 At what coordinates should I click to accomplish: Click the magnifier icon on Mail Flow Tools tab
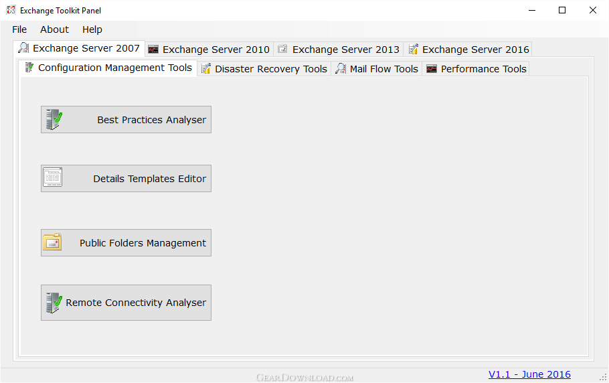(341, 69)
